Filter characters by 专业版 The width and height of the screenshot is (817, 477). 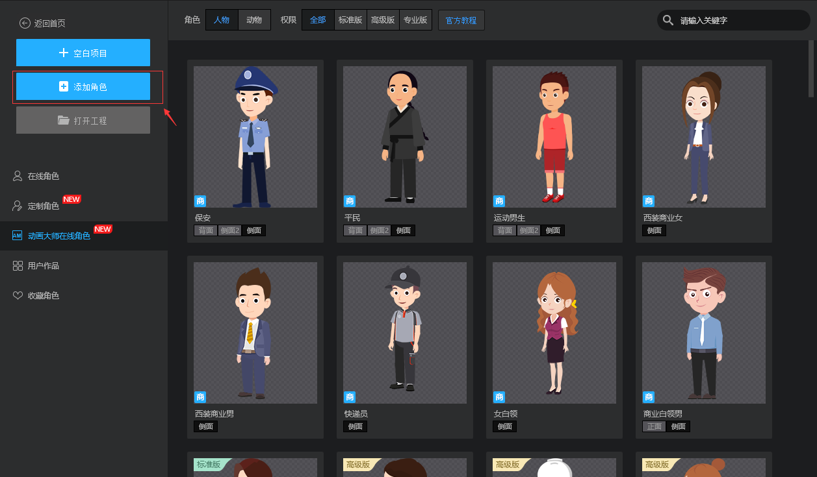click(415, 20)
